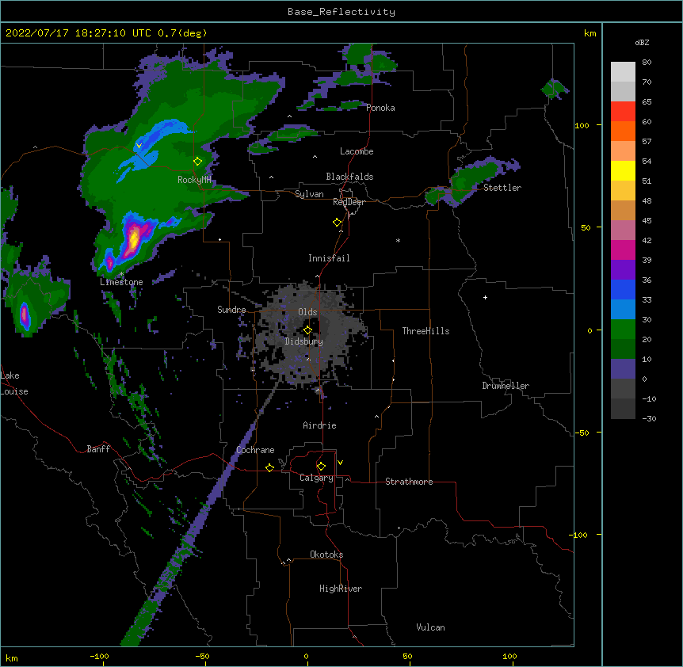Click the dBZ legend heading
This screenshot has height=667, width=683.
[x=642, y=42]
